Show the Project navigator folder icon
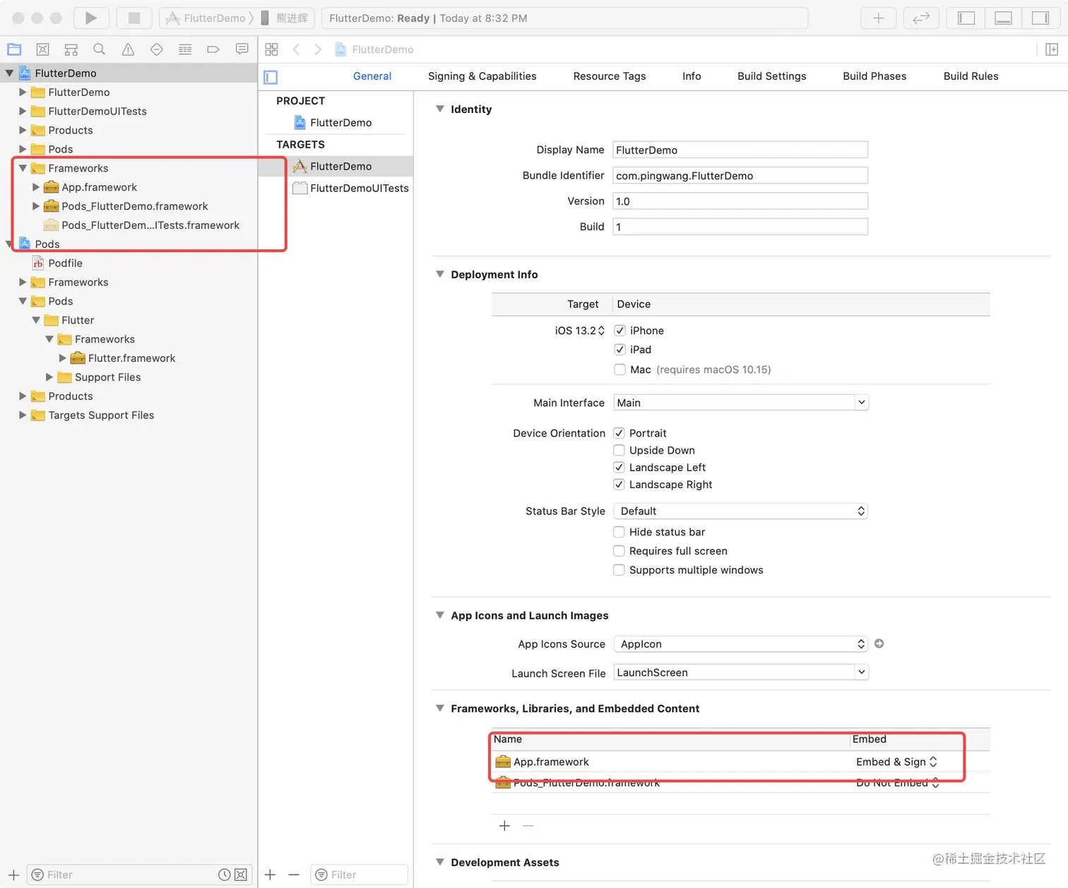 click(x=14, y=49)
